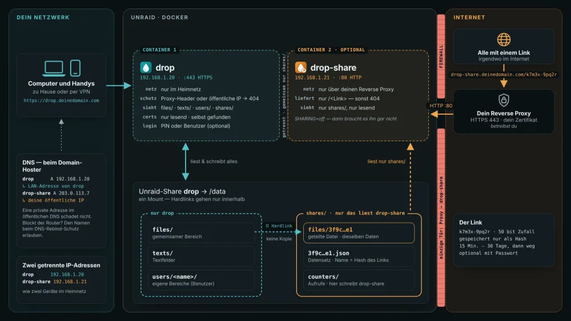Click the 'Zwei getrennte IP-Adressen' title
This screenshot has height=321, width=571.
click(61, 265)
